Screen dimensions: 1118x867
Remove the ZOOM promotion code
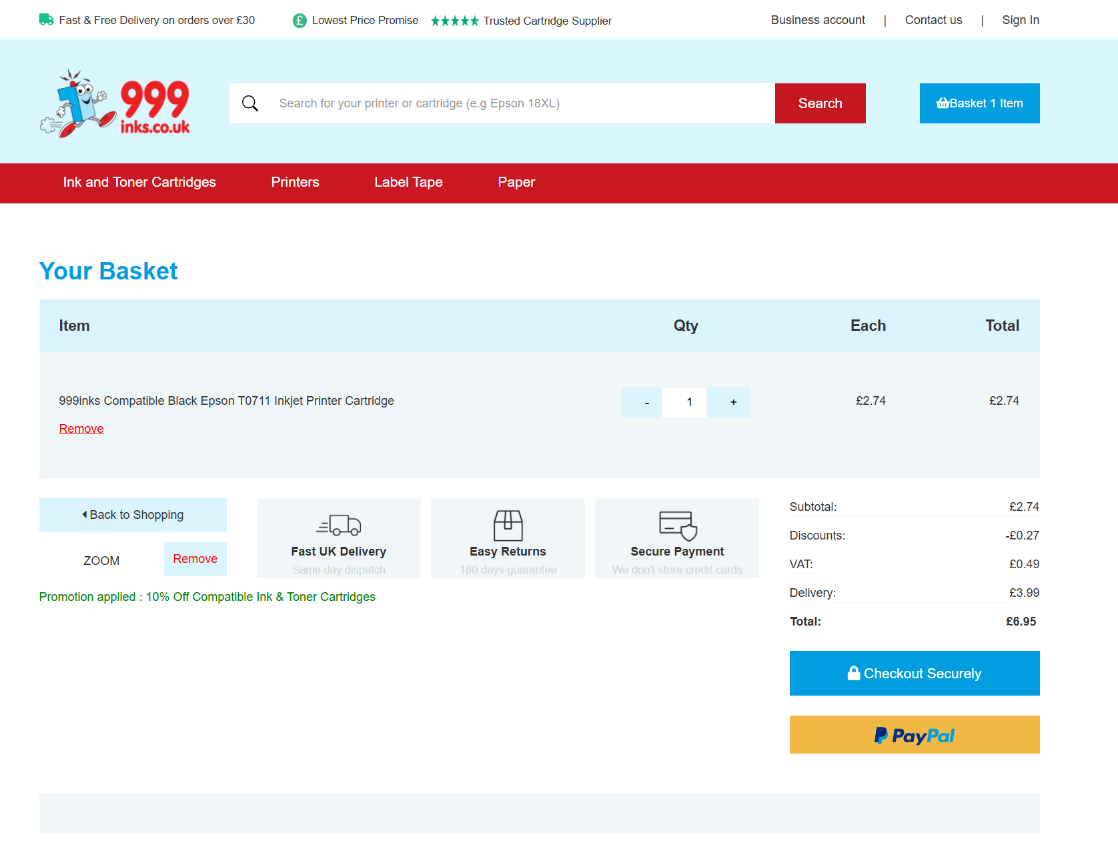click(x=195, y=559)
